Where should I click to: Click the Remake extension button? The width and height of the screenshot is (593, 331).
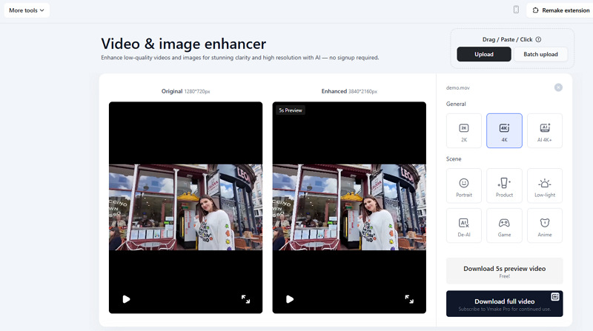tap(561, 10)
